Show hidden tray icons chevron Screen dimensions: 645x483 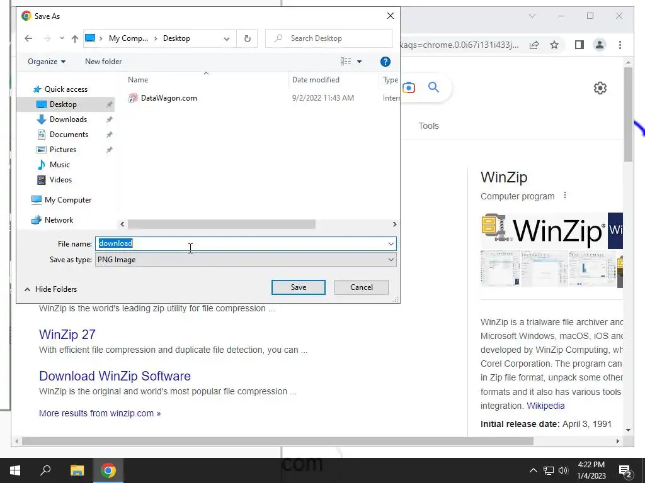click(x=533, y=470)
